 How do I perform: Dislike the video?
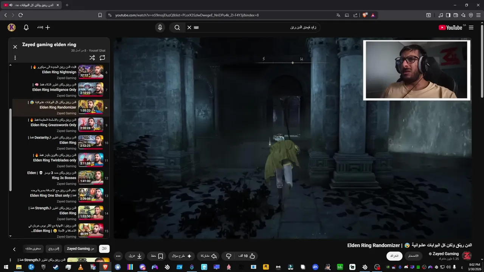click(228, 256)
